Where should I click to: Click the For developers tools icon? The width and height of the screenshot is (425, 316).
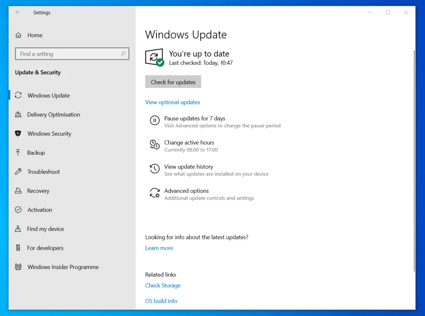pyautogui.click(x=18, y=248)
